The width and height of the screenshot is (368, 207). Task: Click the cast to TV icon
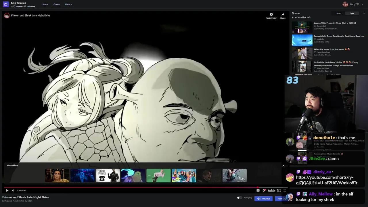pyautogui.click(x=279, y=190)
